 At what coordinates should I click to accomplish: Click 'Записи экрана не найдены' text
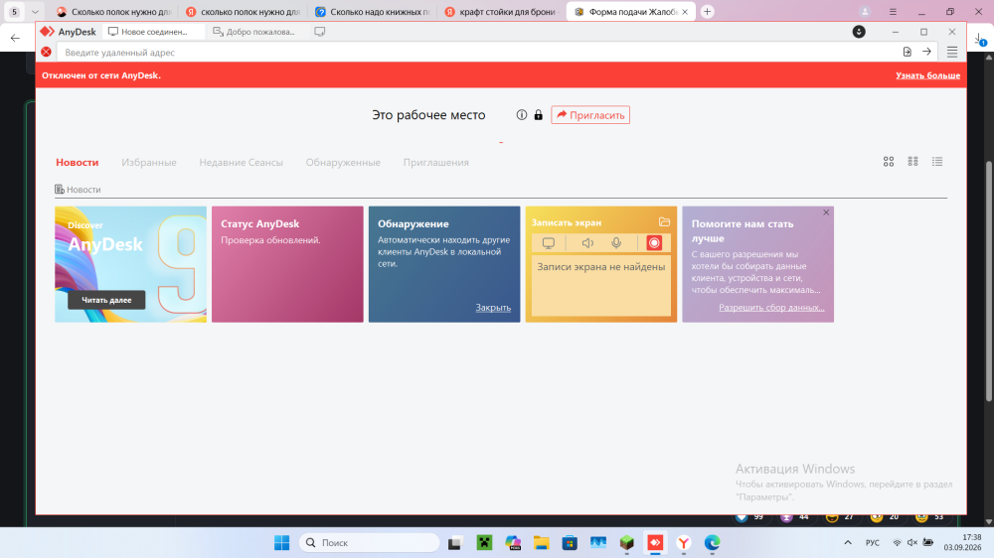click(x=601, y=267)
